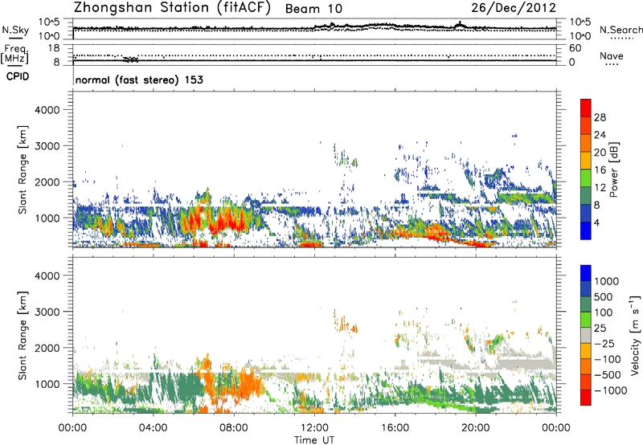The image size is (643, 445).
Task: Pick the dark green Power segment between 8 and 12
Action: click(x=586, y=196)
